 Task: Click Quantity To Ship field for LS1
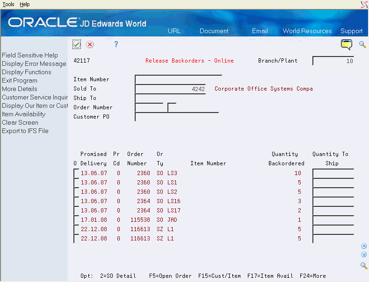coord(333,183)
